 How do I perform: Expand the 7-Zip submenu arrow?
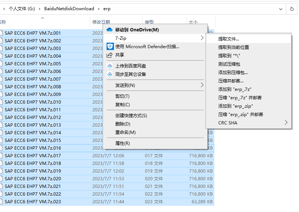[202, 38]
